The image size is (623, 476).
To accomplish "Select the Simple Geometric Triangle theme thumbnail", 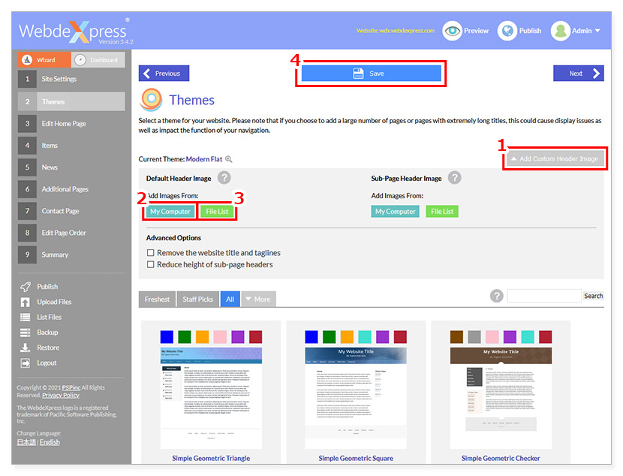I will [211, 398].
